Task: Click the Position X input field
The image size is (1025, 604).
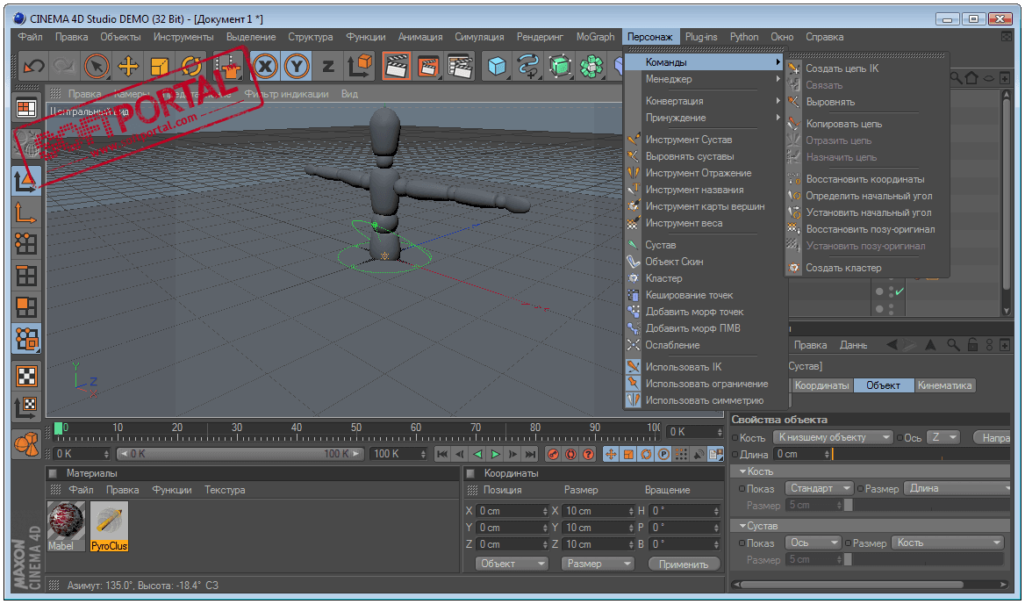Action: (x=512, y=511)
